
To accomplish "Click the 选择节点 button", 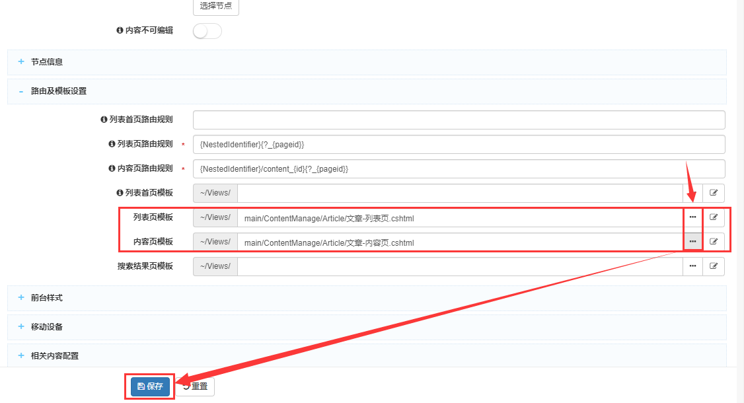I will [215, 6].
